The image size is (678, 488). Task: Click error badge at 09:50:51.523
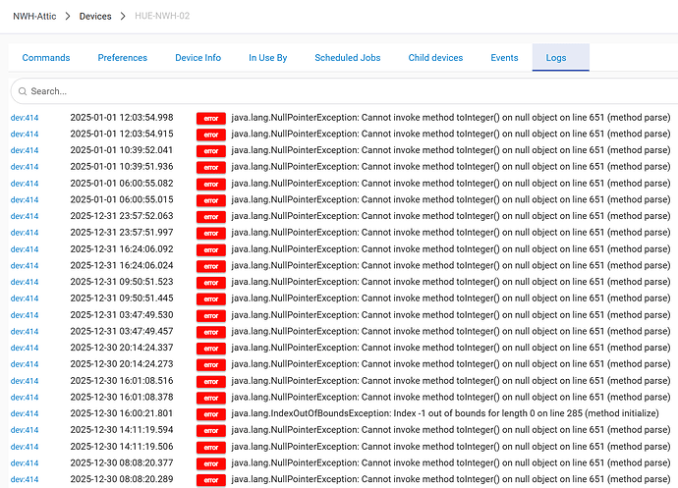point(211,283)
